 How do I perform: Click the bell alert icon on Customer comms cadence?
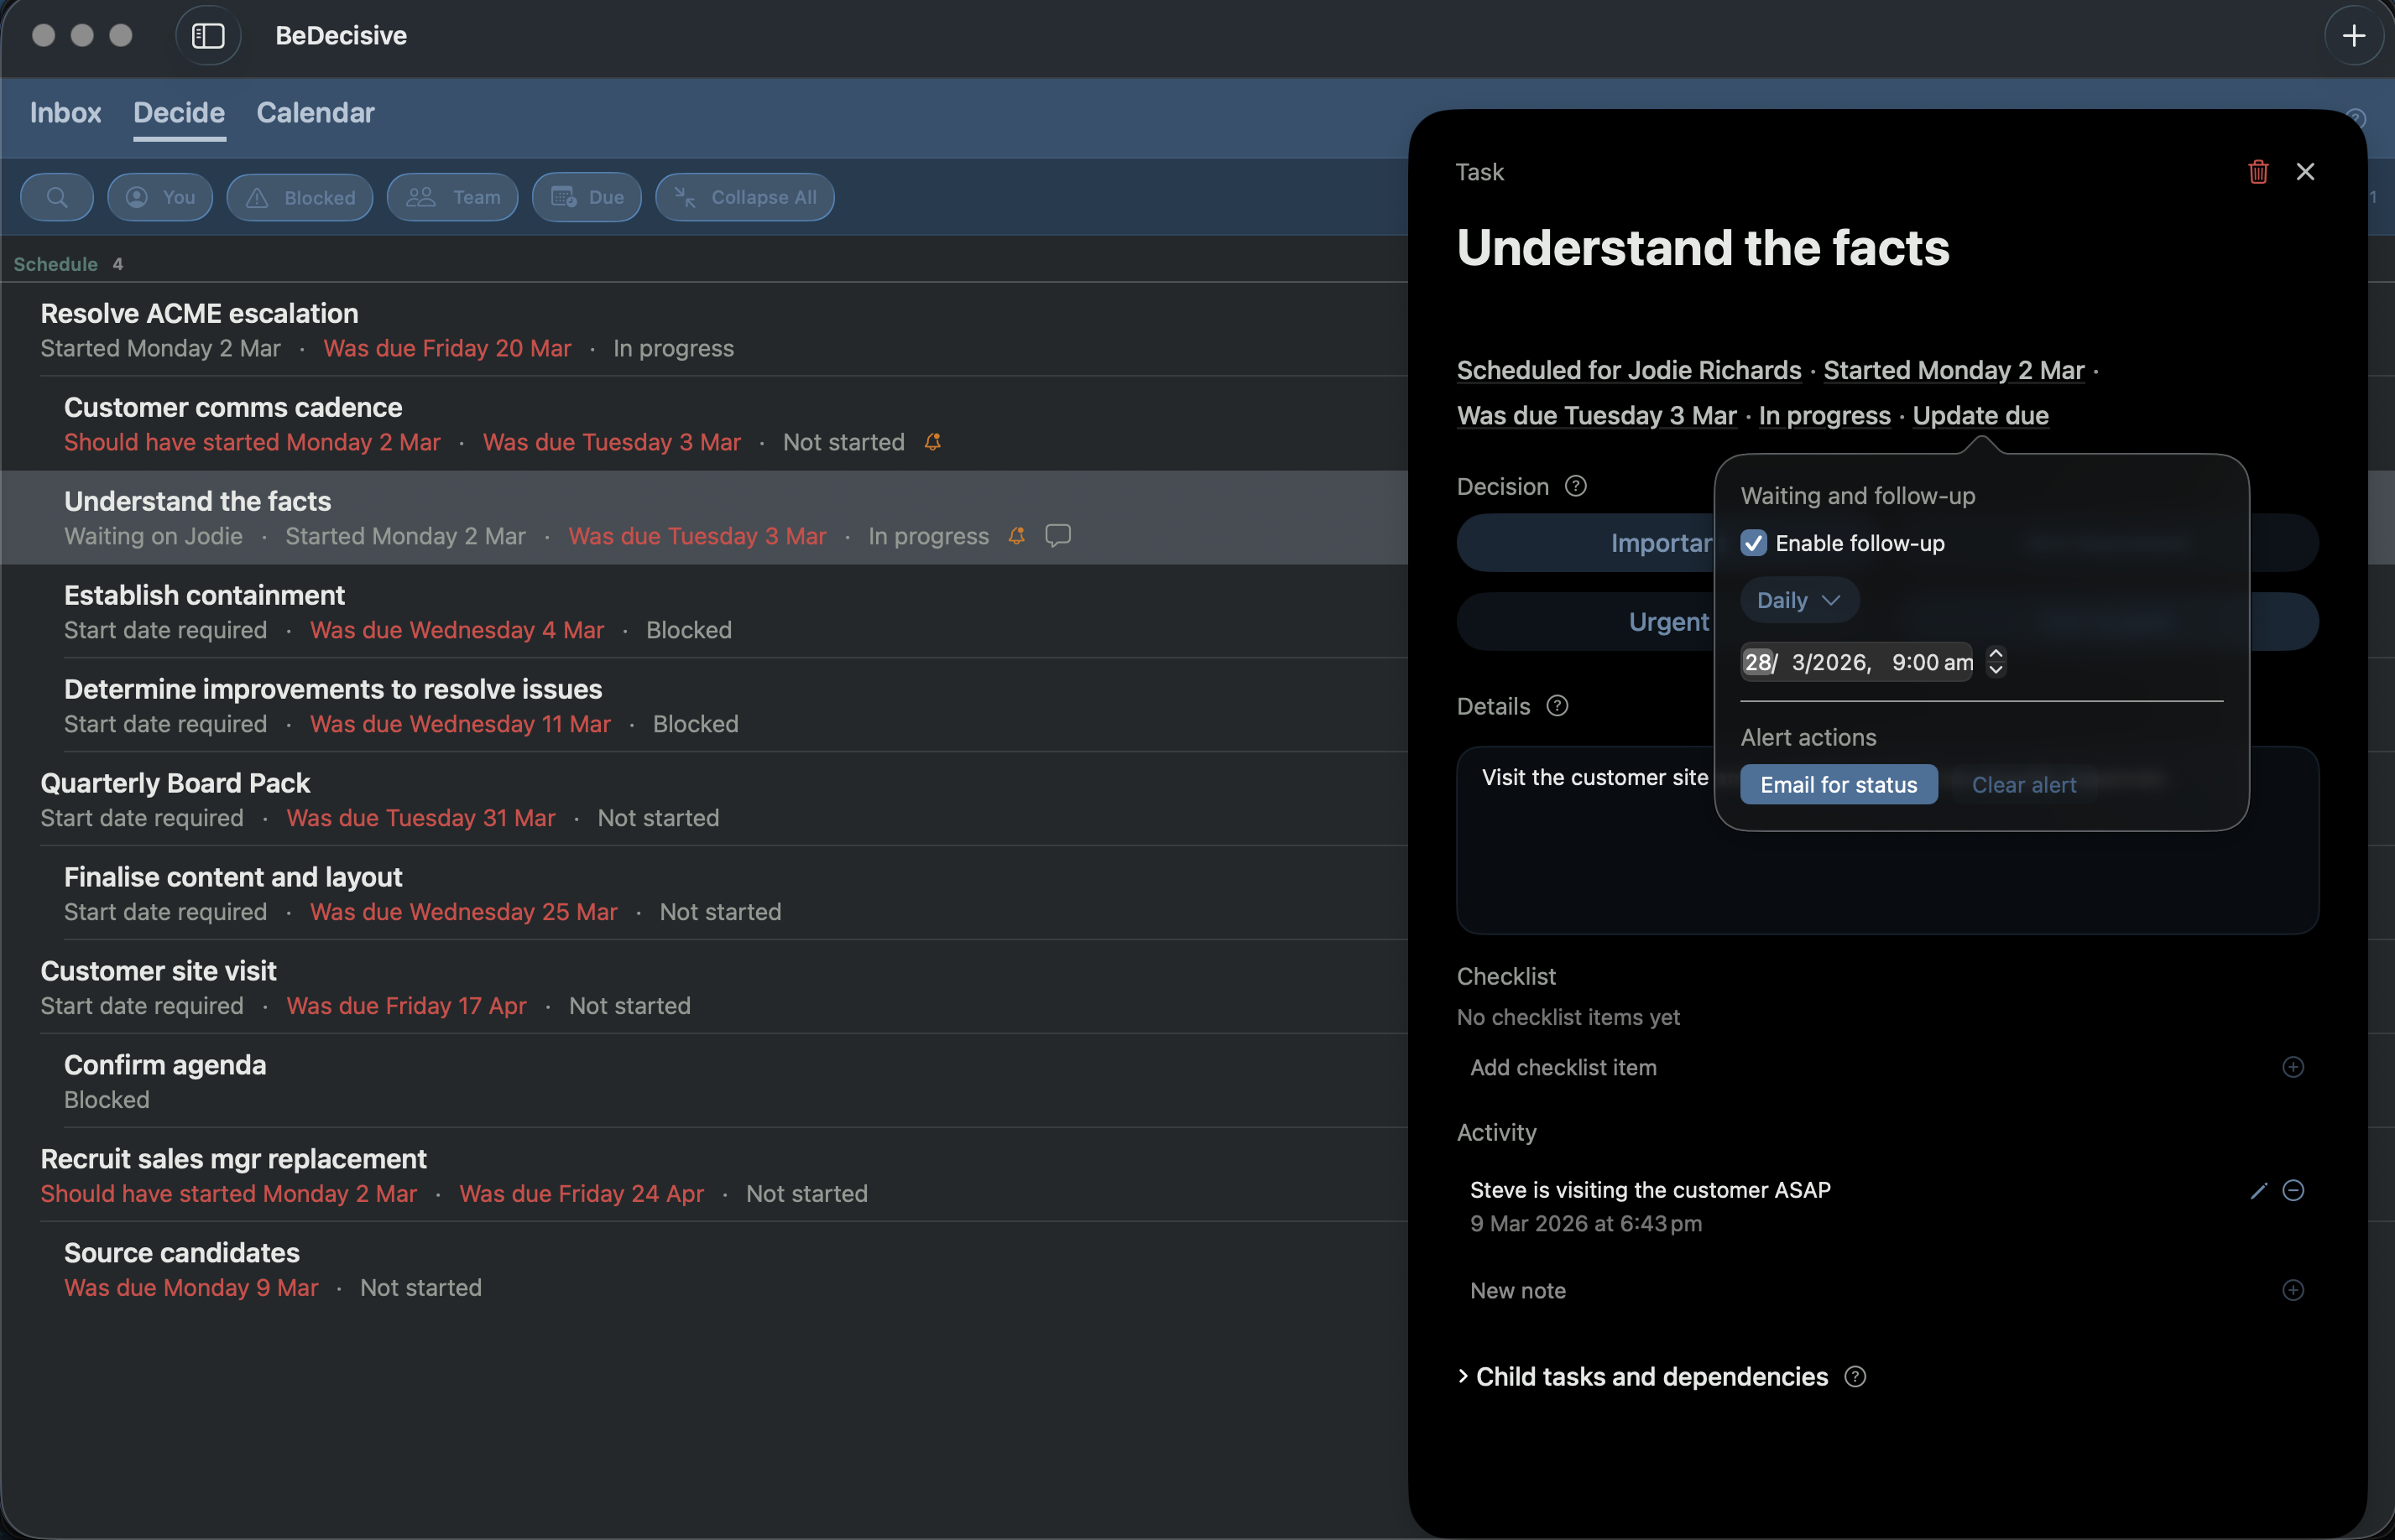point(932,442)
